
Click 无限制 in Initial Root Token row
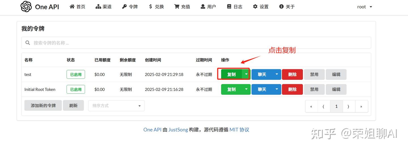[126, 89]
